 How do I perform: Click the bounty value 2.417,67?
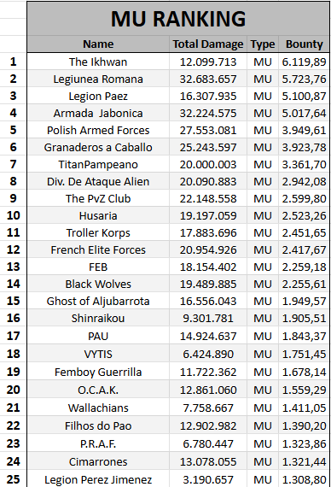[x=304, y=249]
